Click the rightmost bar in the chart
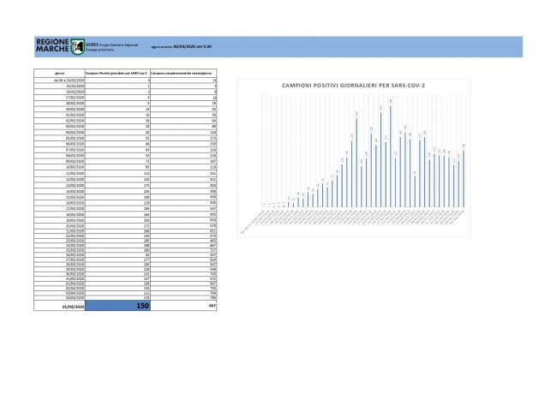This screenshot has width=557, height=394. [464, 177]
